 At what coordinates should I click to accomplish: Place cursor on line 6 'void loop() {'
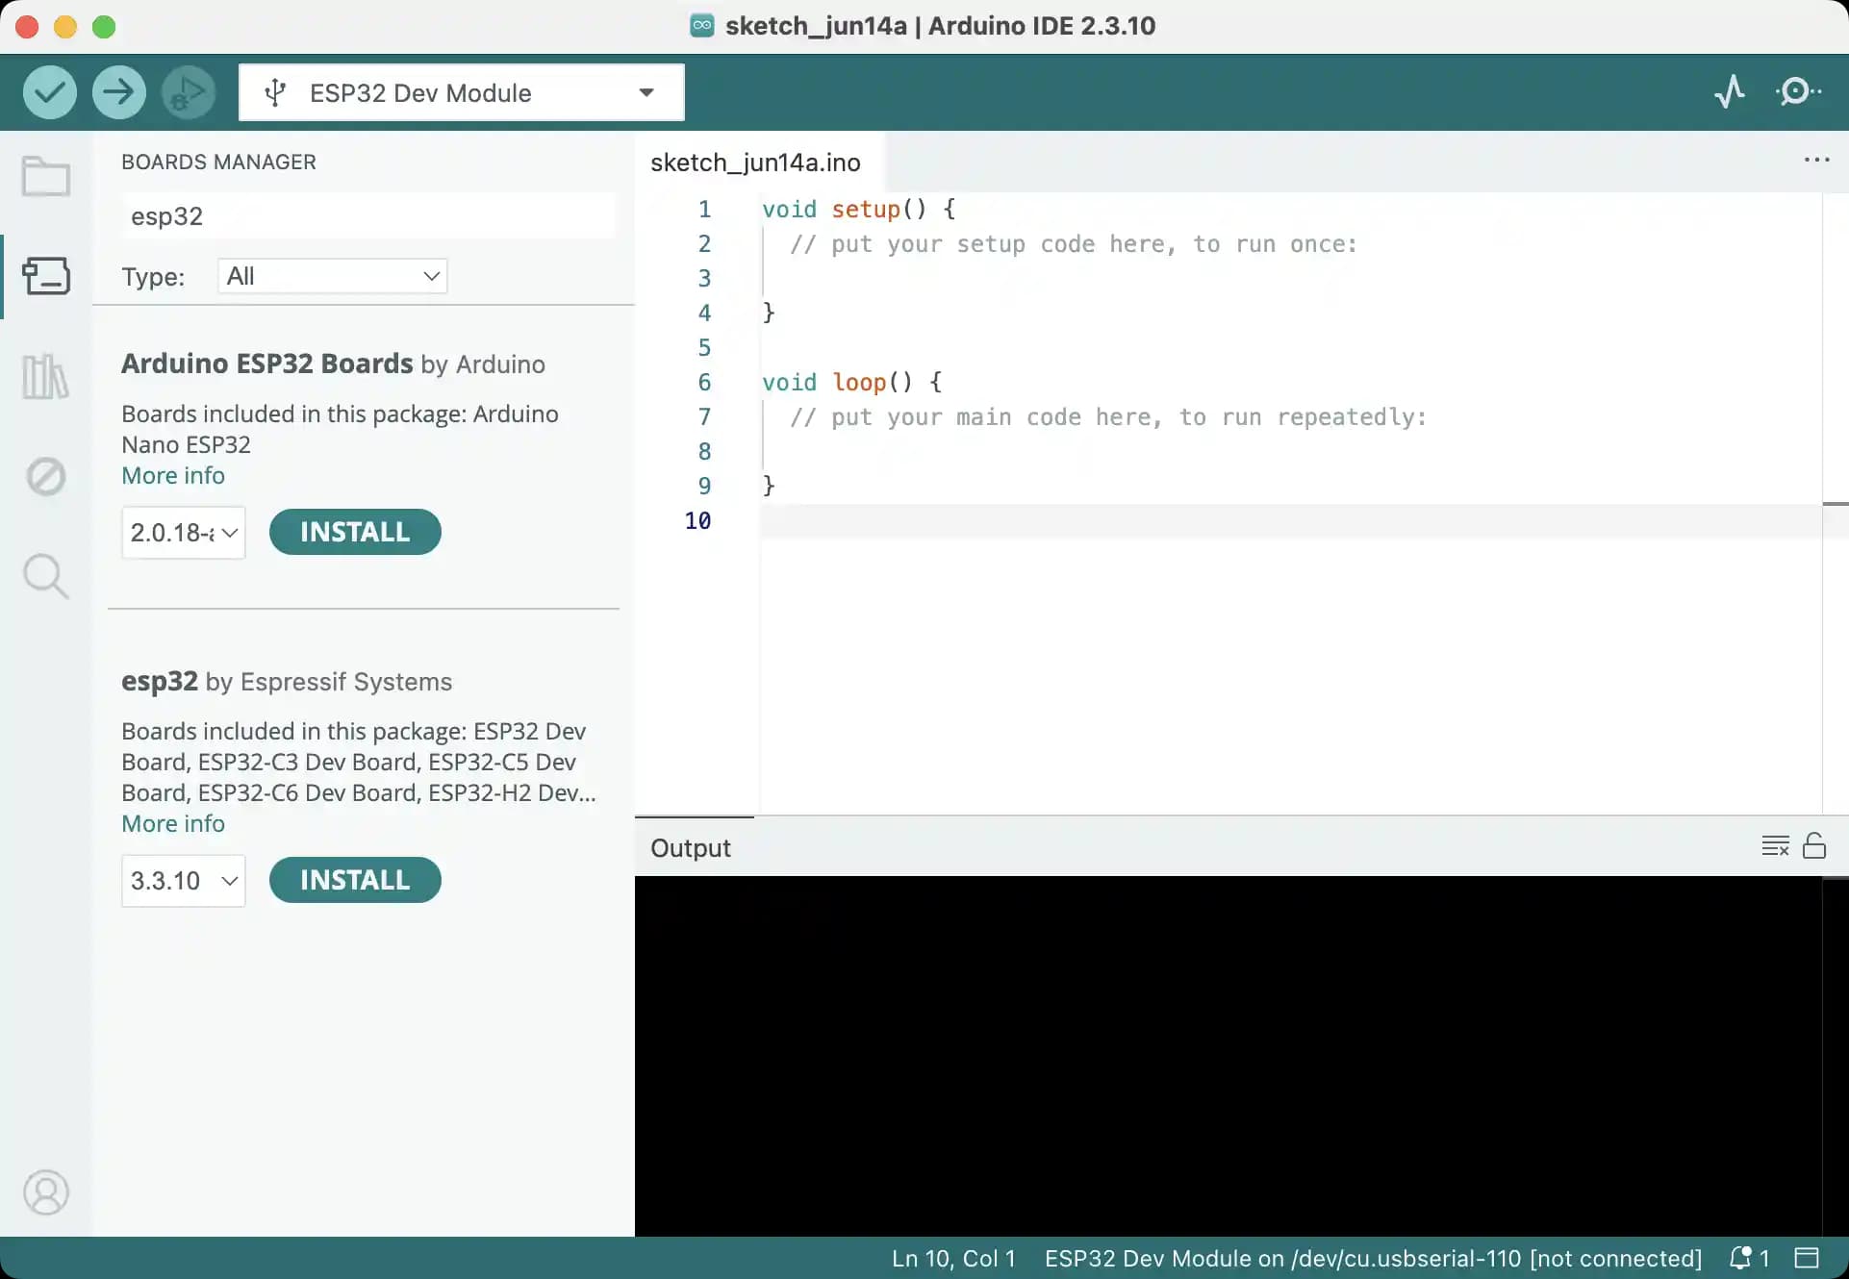(x=851, y=382)
